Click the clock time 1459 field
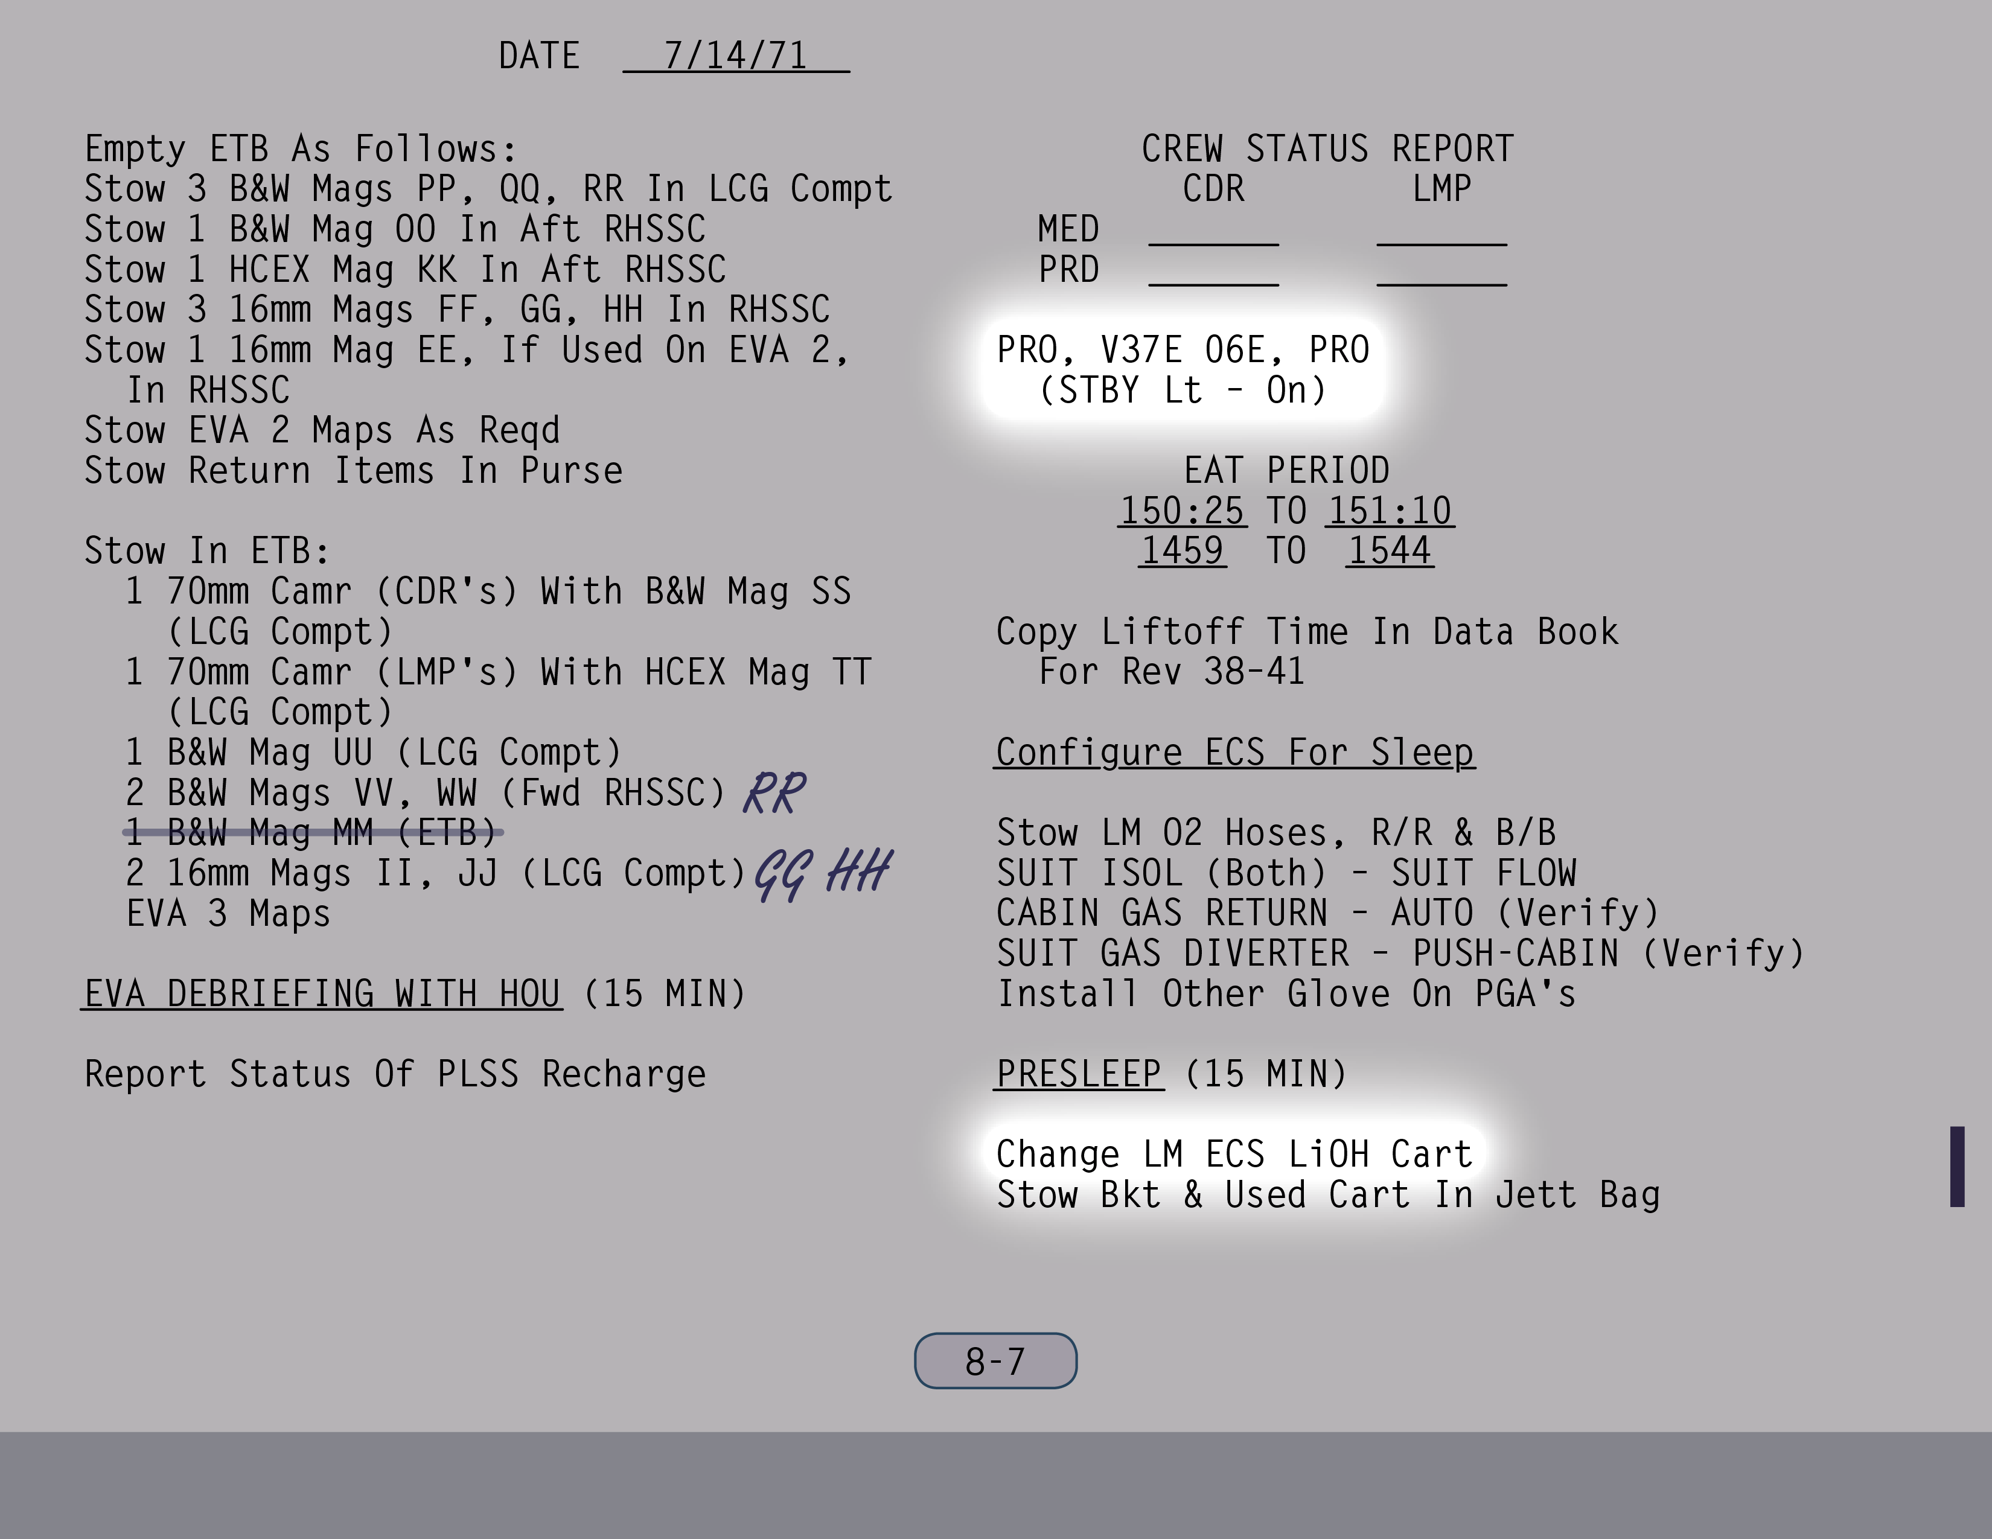This screenshot has width=1992, height=1539. click(1182, 550)
